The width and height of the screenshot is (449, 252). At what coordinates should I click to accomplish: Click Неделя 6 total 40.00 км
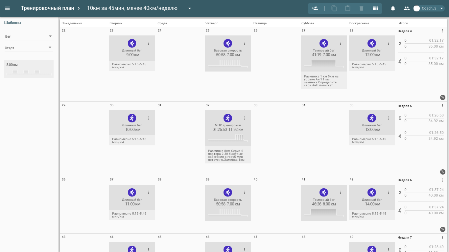(436, 195)
